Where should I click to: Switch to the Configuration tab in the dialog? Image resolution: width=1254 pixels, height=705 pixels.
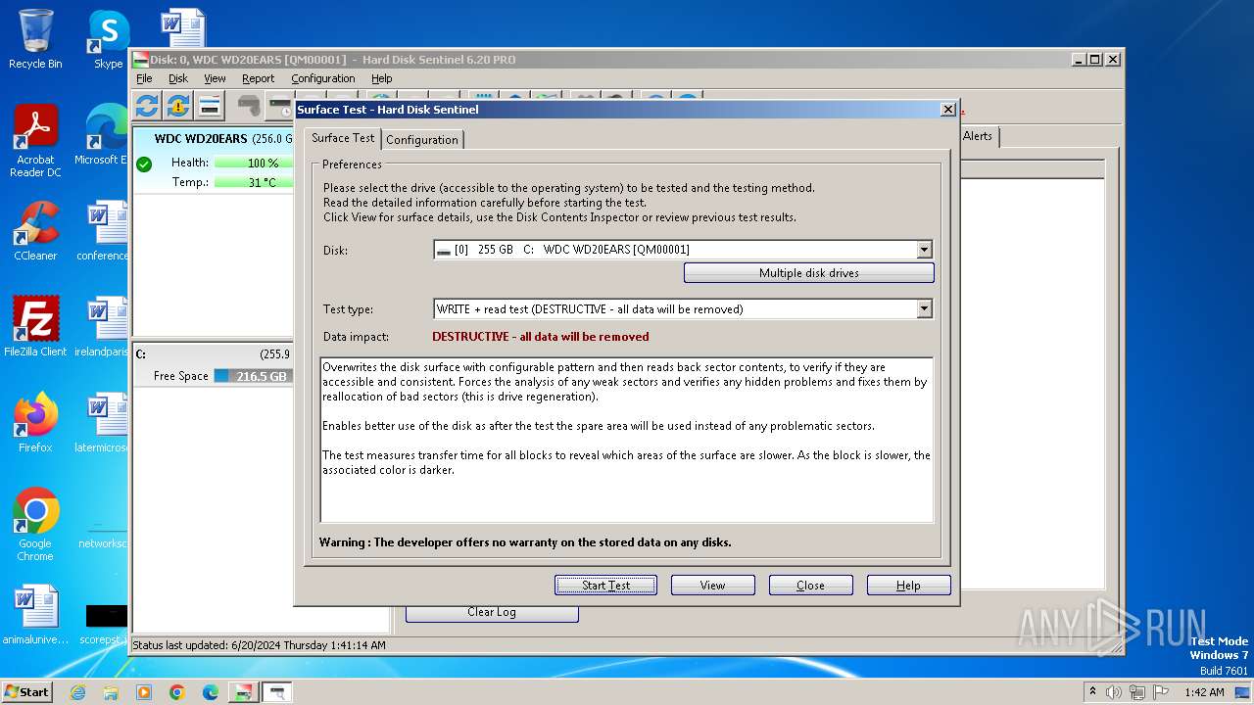422,140
